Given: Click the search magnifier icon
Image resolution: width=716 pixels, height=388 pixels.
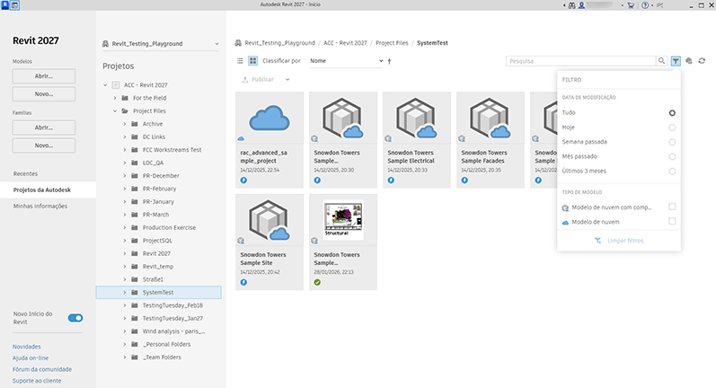Looking at the screenshot, I should [661, 61].
